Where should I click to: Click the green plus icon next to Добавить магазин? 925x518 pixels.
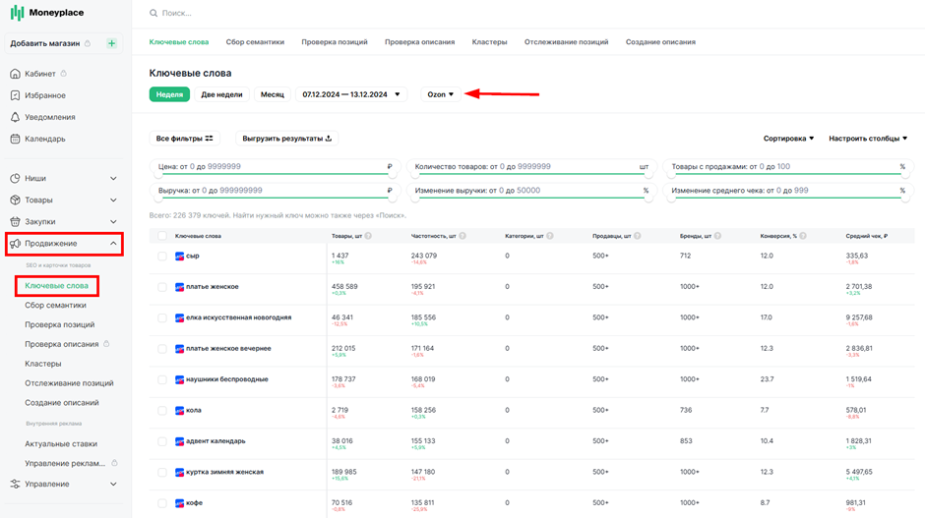click(x=111, y=43)
